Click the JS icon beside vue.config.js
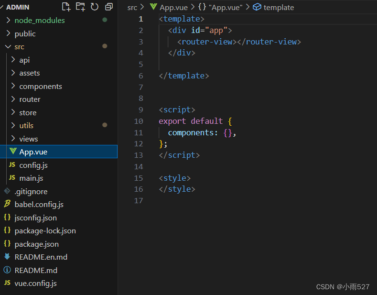Image resolution: width=377 pixels, height=295 pixels. tap(7, 283)
